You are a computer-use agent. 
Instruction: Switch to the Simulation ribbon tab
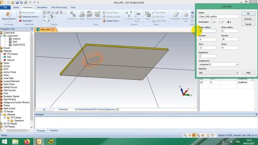click(42, 7)
